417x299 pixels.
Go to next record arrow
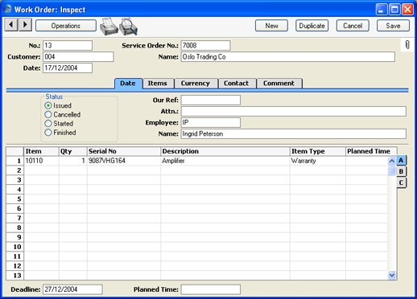click(x=25, y=25)
